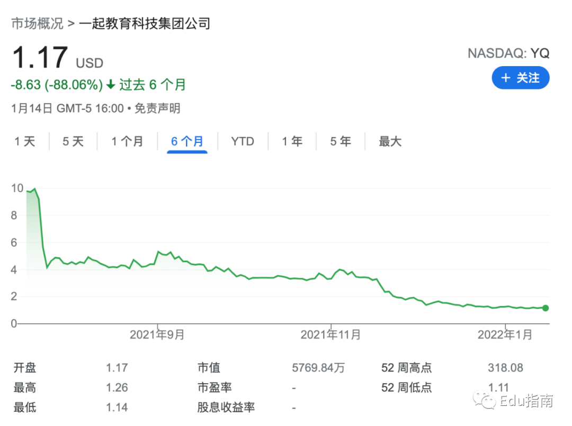Click the 股息收益率 label
Image resolution: width=572 pixels, height=426 pixels.
(226, 407)
